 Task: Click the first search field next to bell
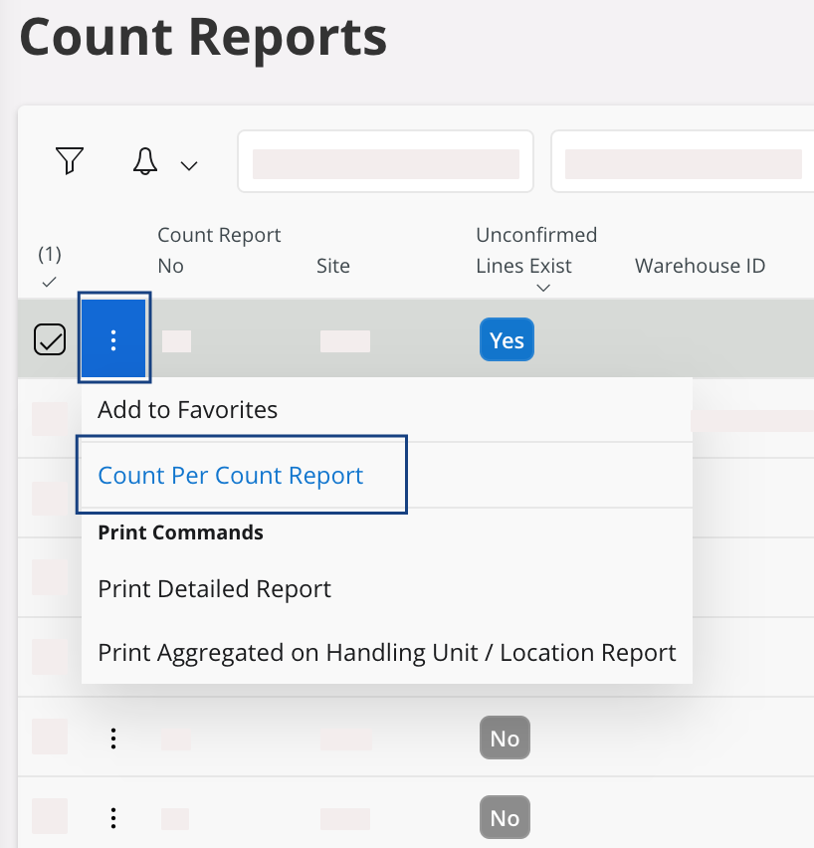coord(385,163)
